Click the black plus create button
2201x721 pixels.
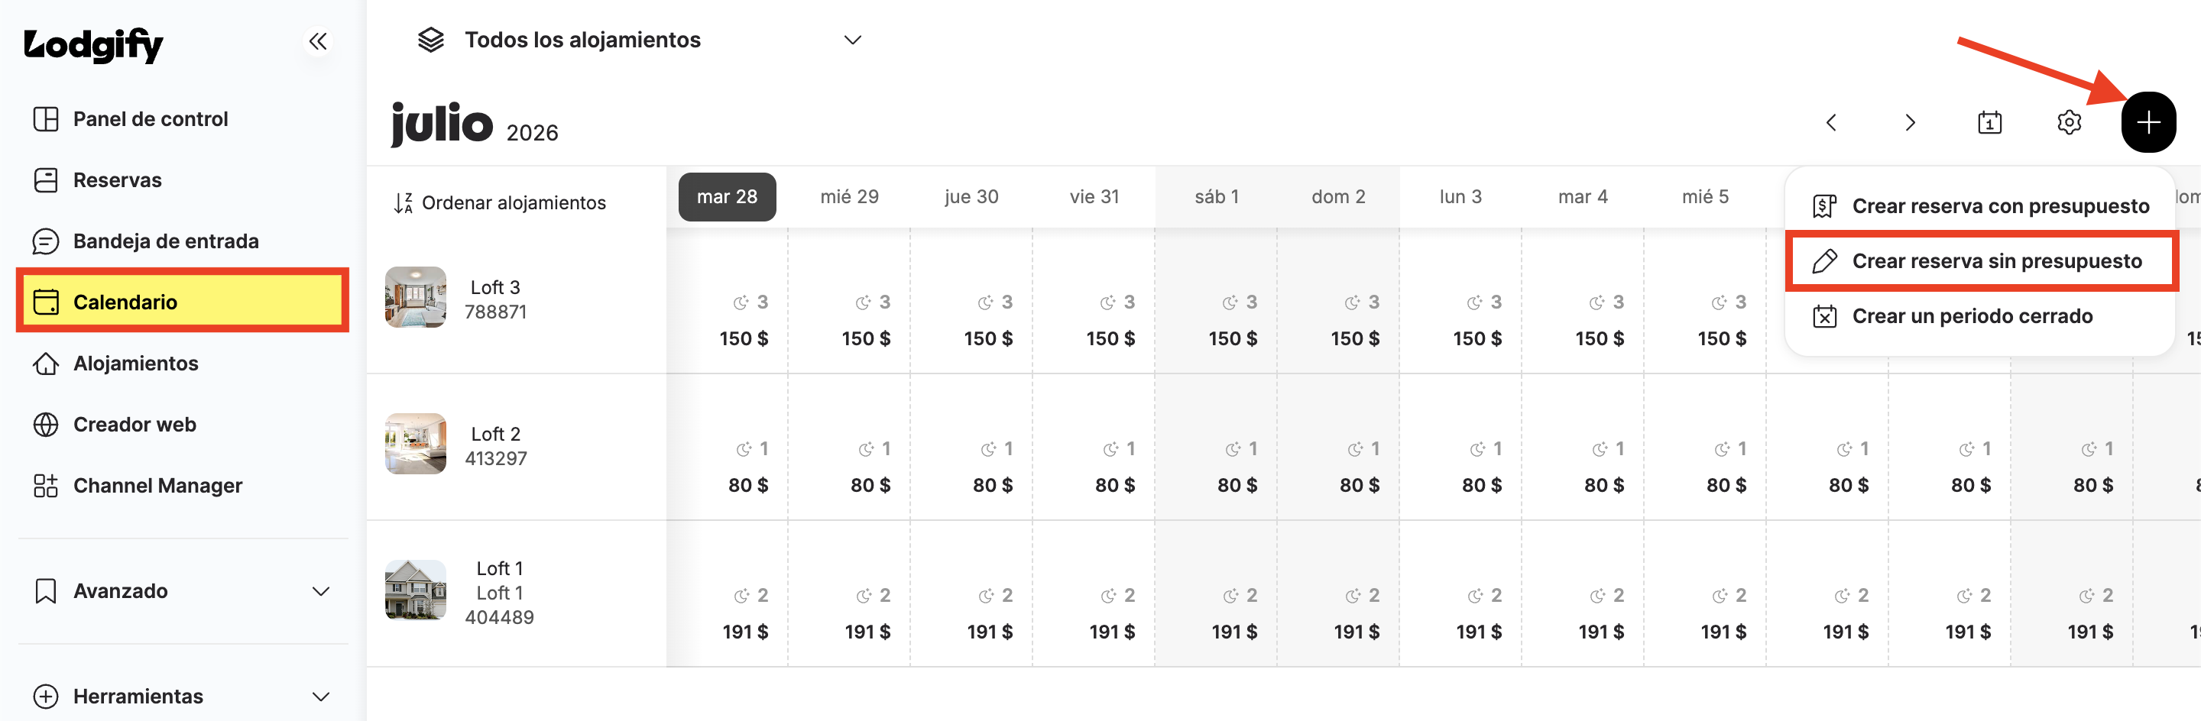[2148, 122]
